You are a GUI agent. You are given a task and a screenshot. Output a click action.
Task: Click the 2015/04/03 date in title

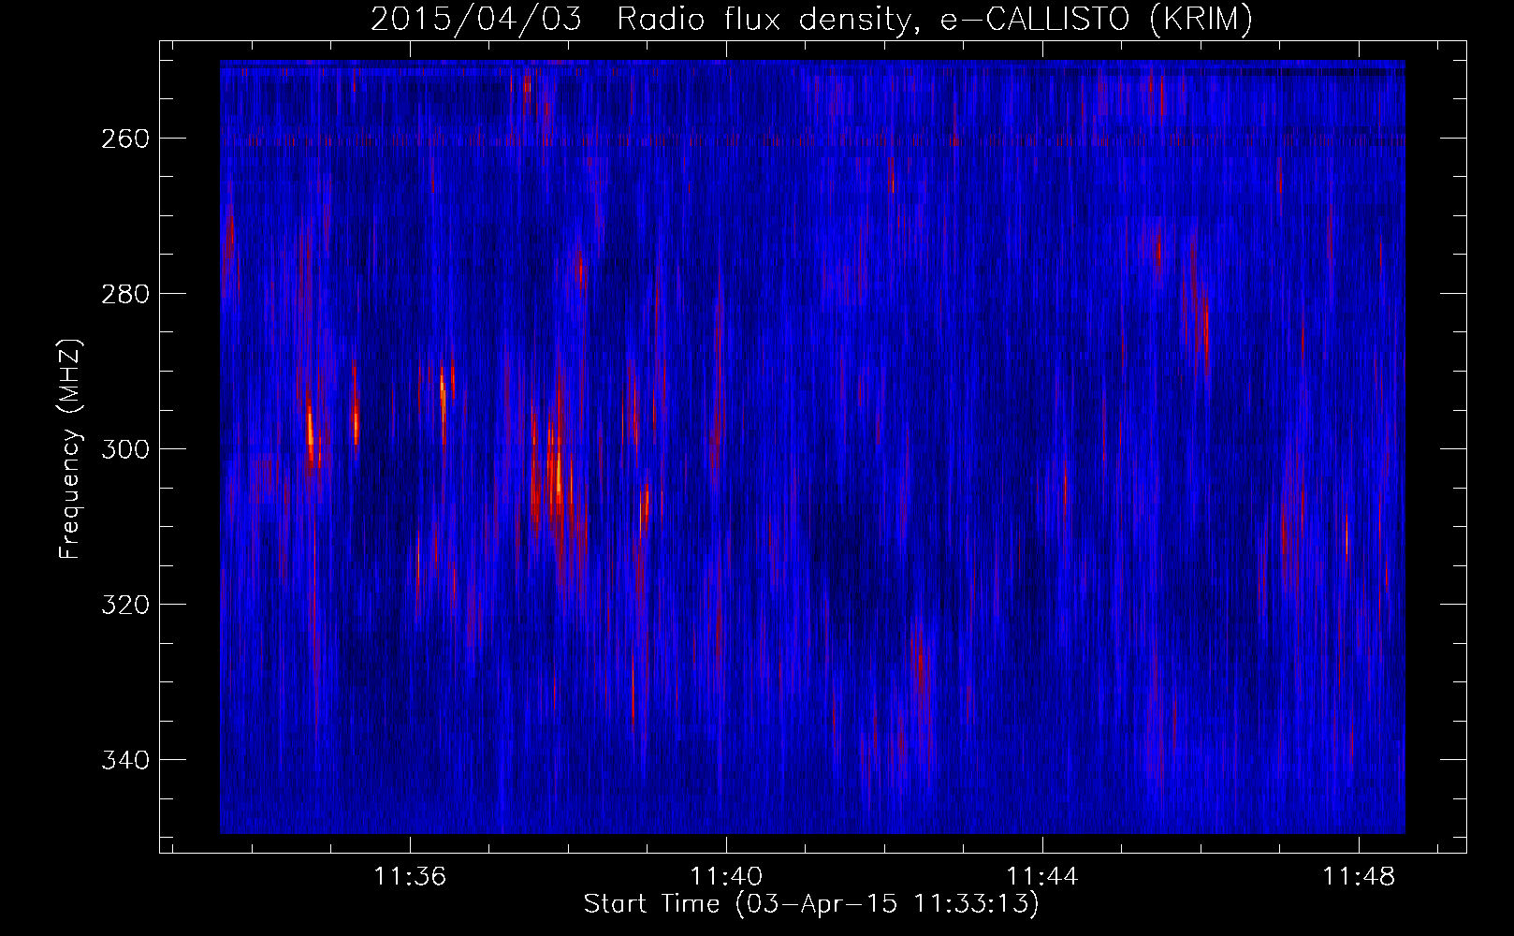[x=475, y=19]
